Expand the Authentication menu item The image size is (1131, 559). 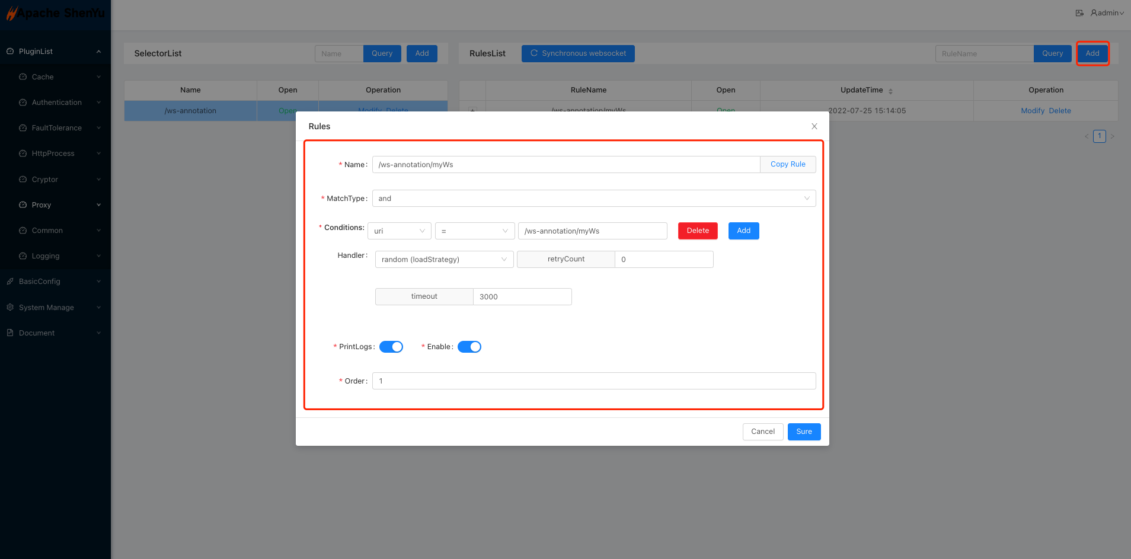[58, 103]
